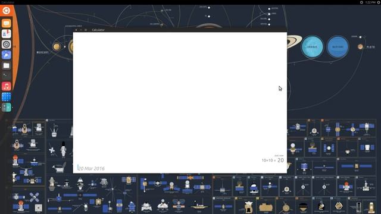Screen dimensions: 381x214
Task: Close the Calculator window
Action: click(76, 30)
